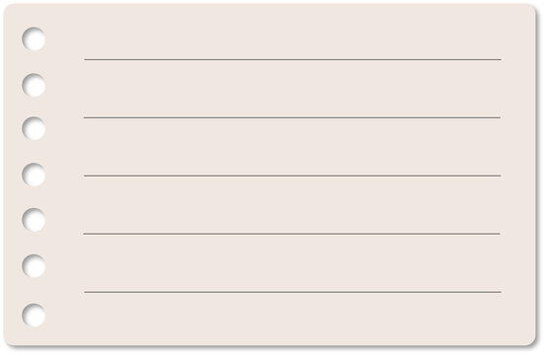Click writing space between second and third lines
Screen dimensions: 545x355
[293, 147]
